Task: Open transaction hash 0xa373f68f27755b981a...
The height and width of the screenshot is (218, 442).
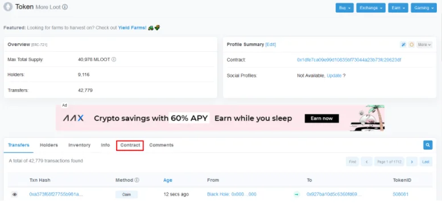Action: pyautogui.click(x=56, y=194)
